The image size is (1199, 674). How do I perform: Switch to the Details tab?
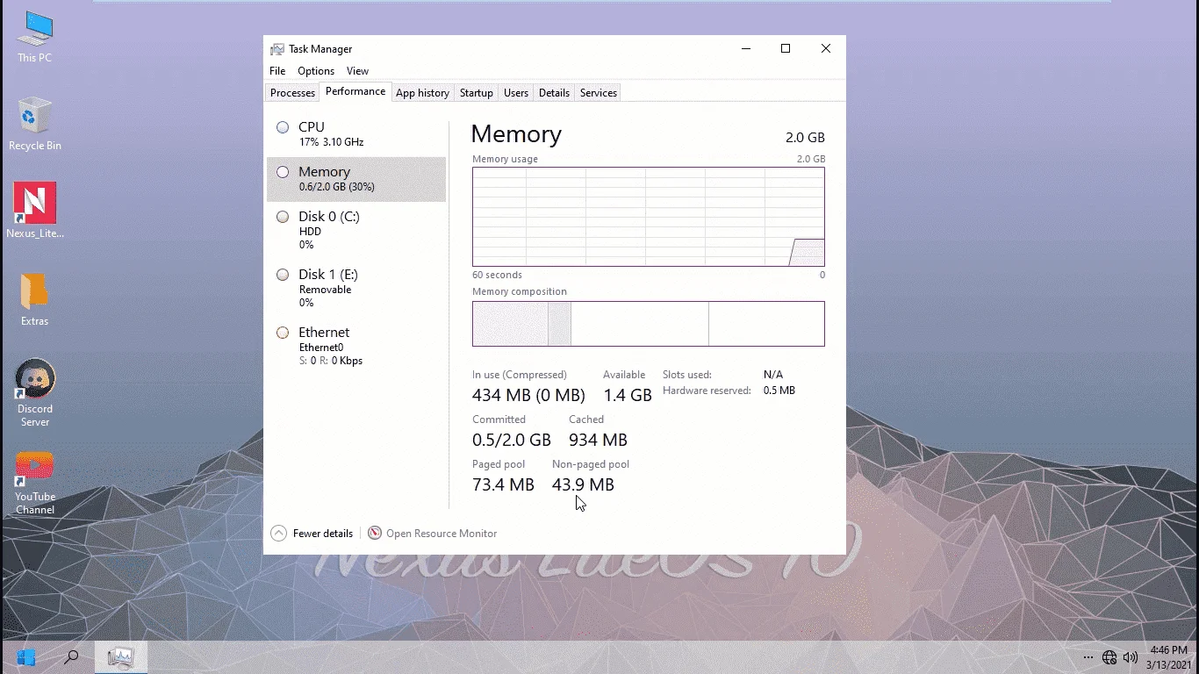coord(554,93)
